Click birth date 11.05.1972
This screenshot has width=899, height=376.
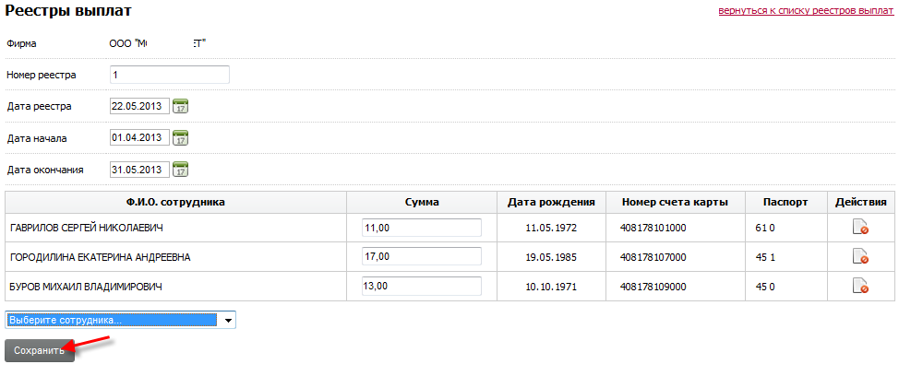(551, 229)
